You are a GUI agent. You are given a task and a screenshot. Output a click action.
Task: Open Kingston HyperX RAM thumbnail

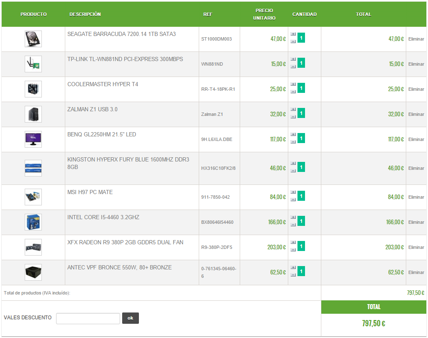pos(33,168)
